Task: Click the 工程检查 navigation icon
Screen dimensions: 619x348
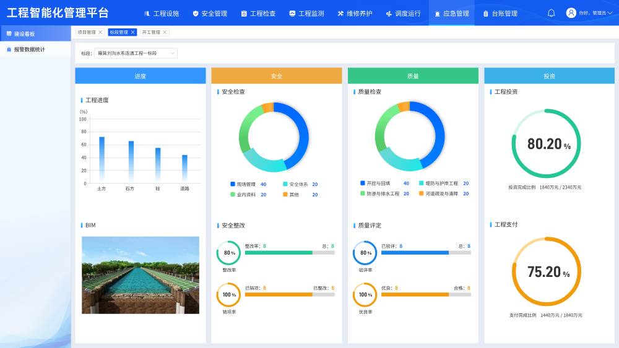Action: tap(244, 14)
